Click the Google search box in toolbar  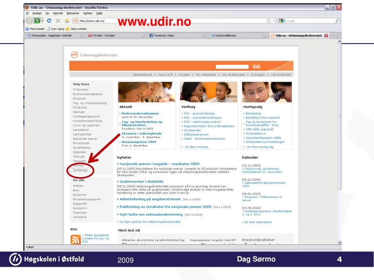pos(310,21)
